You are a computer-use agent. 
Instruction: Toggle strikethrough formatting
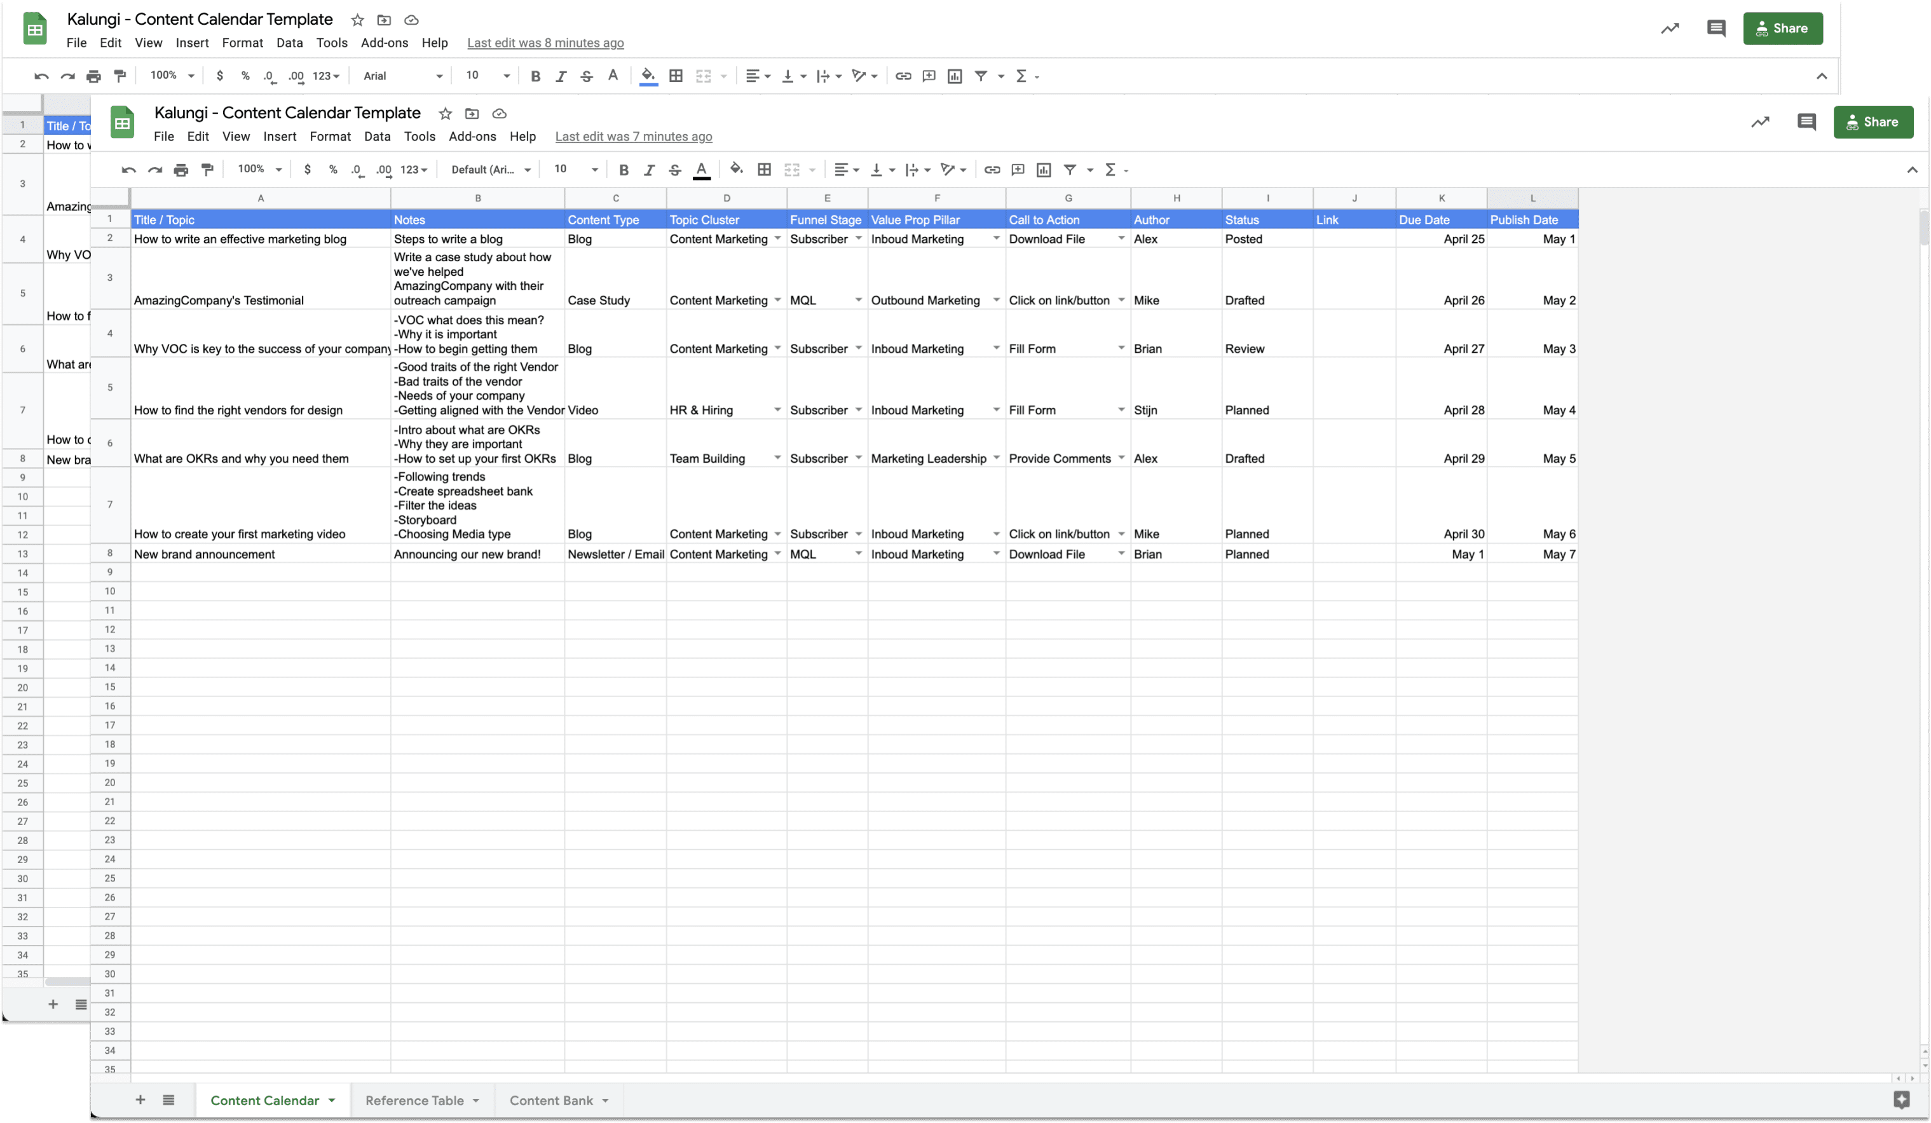674,170
